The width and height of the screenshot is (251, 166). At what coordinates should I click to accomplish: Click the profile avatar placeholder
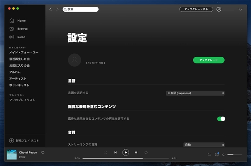point(74,60)
